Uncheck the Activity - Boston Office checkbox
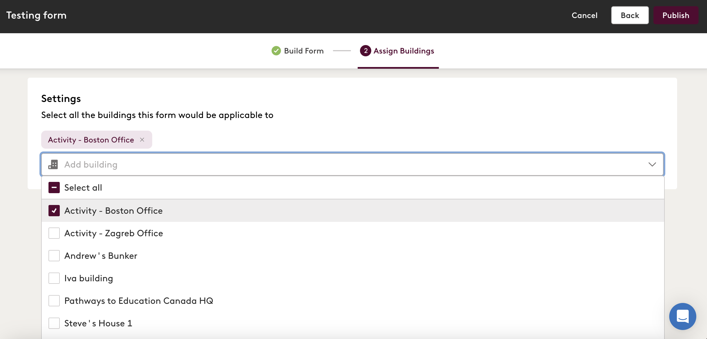707x339 pixels. 54,211
